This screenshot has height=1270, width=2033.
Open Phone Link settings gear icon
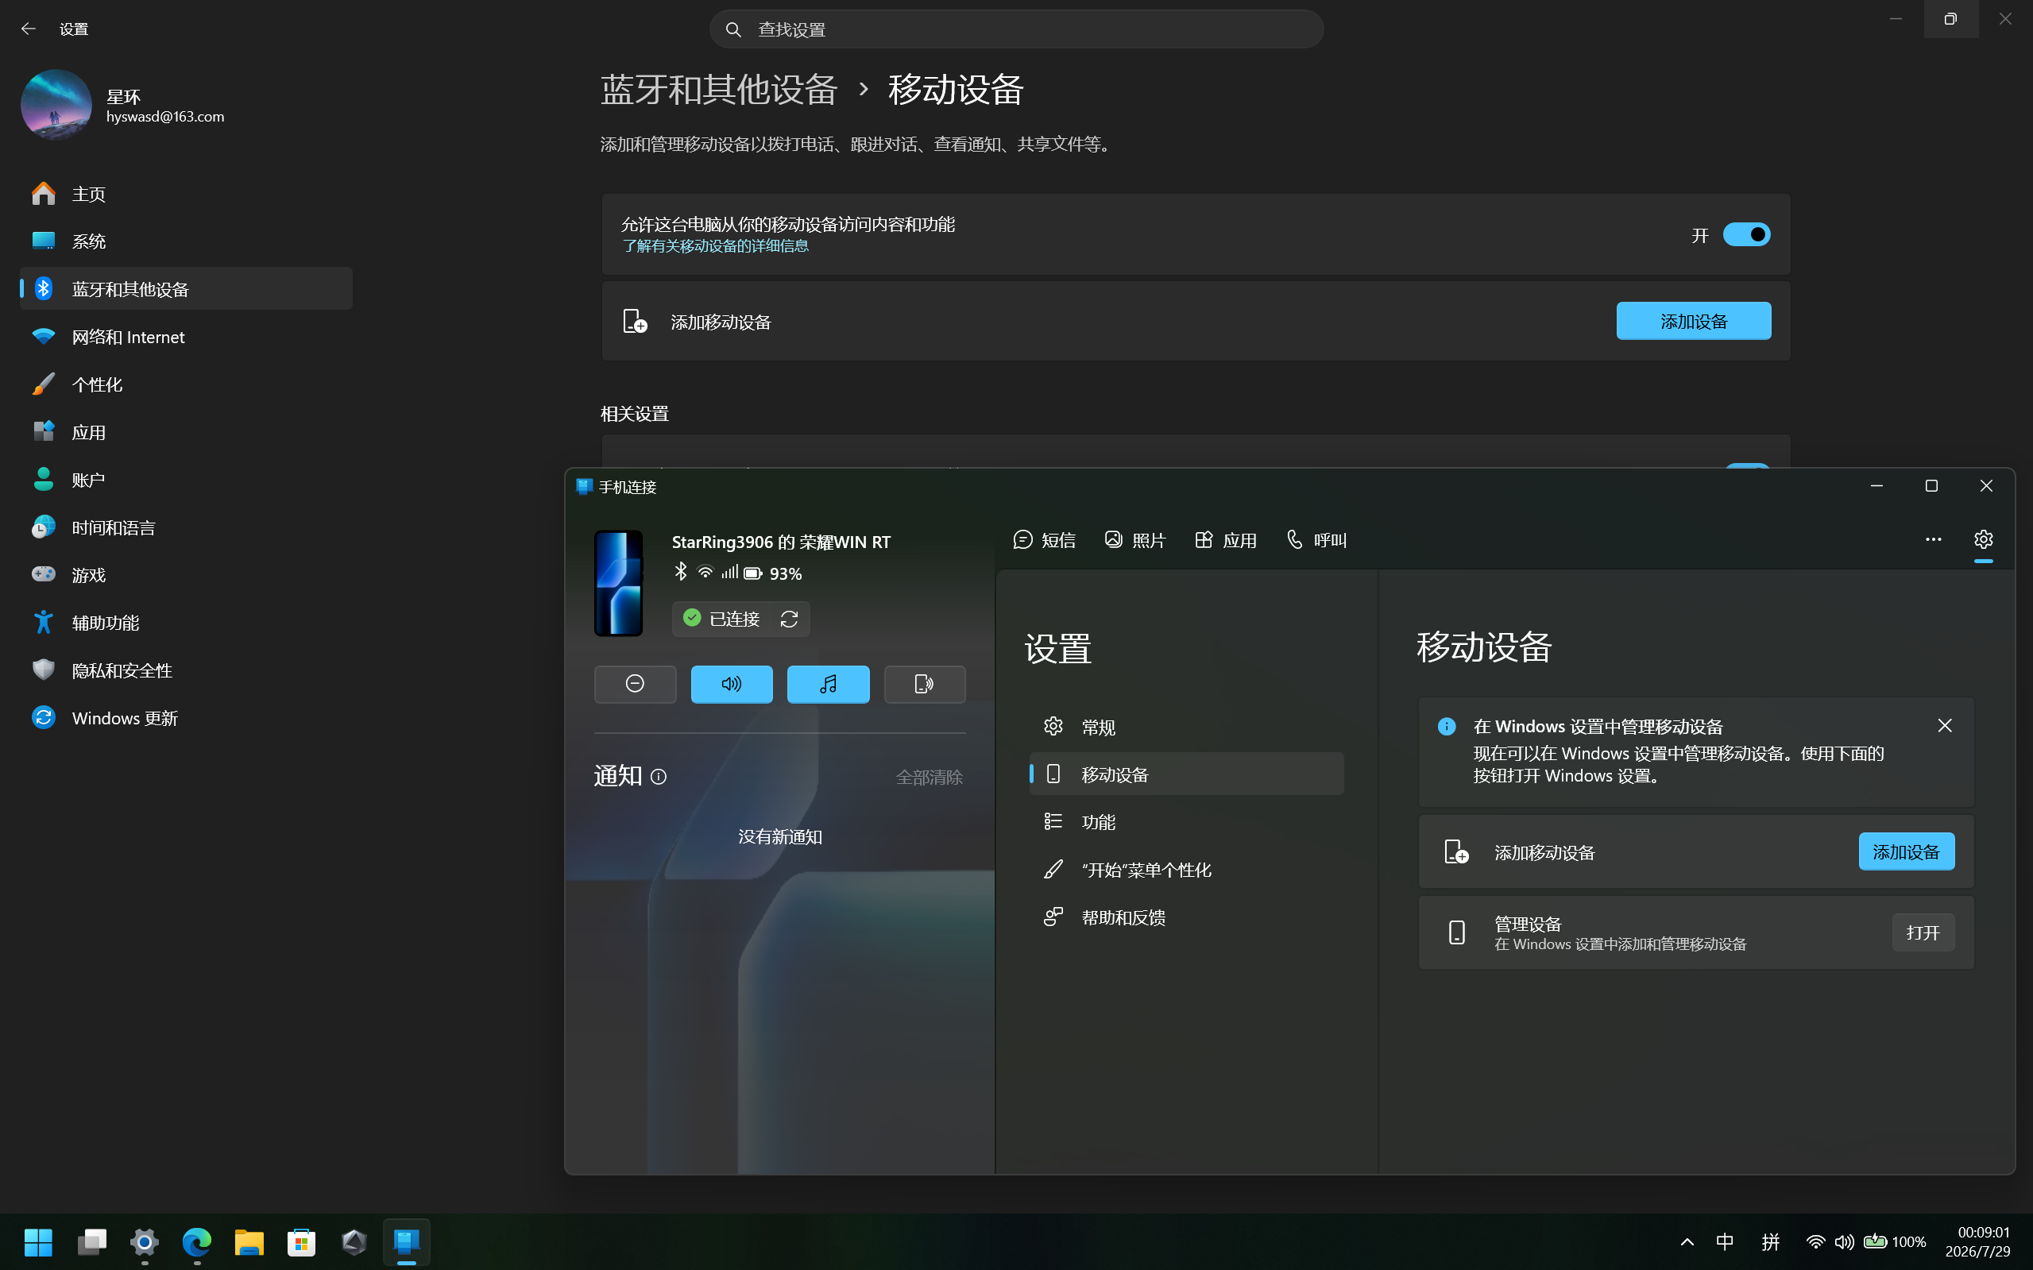[x=1984, y=539]
